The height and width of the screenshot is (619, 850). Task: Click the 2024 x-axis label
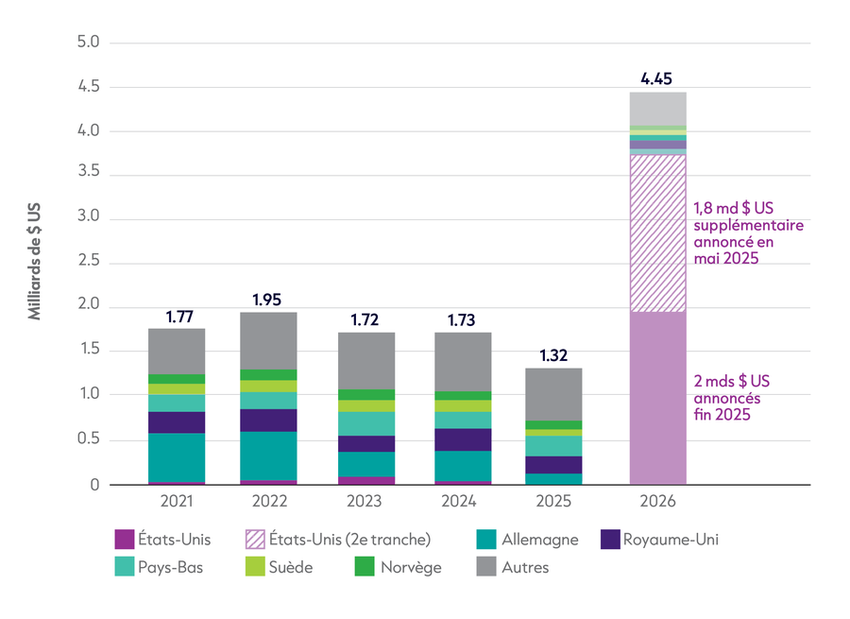coord(459,501)
